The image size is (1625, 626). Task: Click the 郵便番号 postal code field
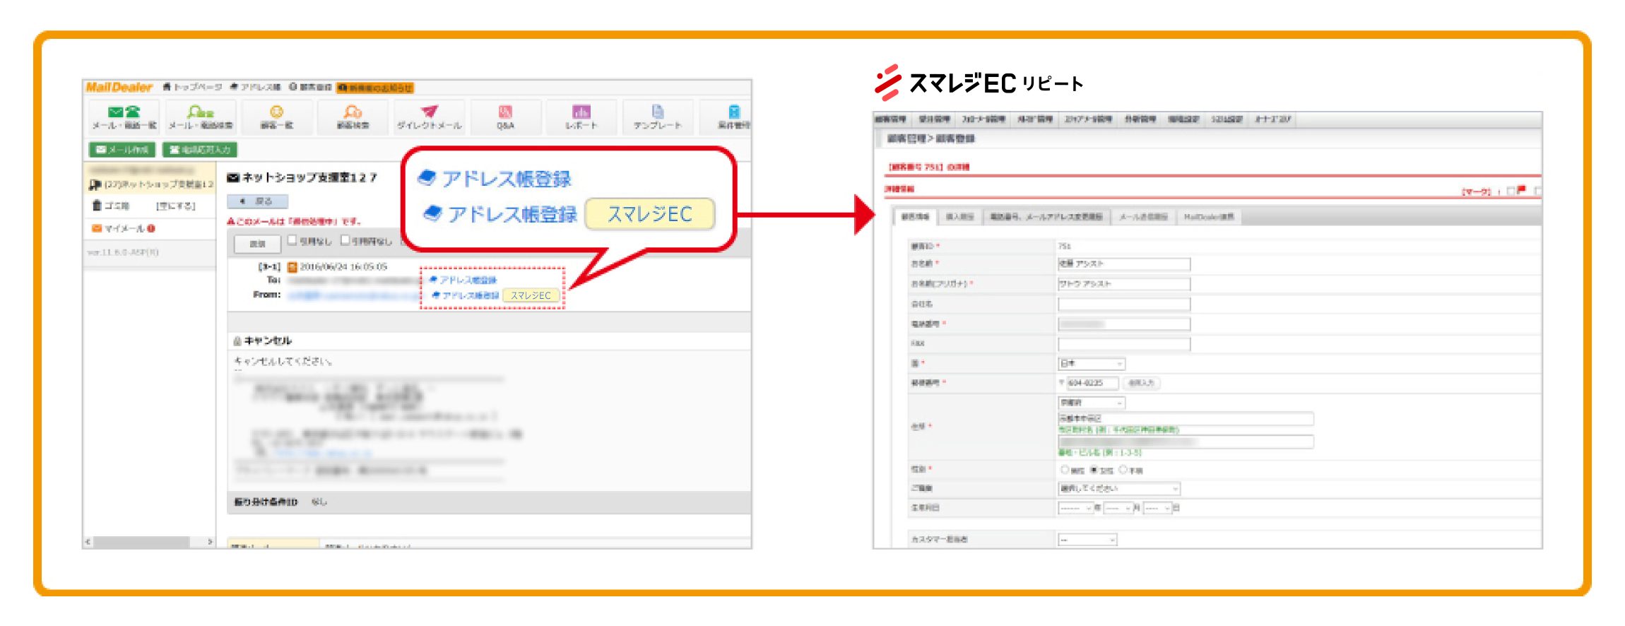1092,383
